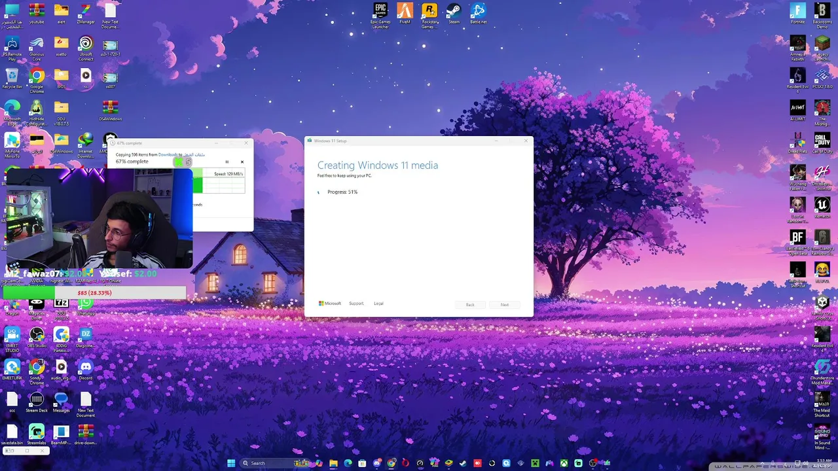Viewport: 838px width, 471px height.
Task: Open WhatsApp desktop icon
Action: coord(86,305)
